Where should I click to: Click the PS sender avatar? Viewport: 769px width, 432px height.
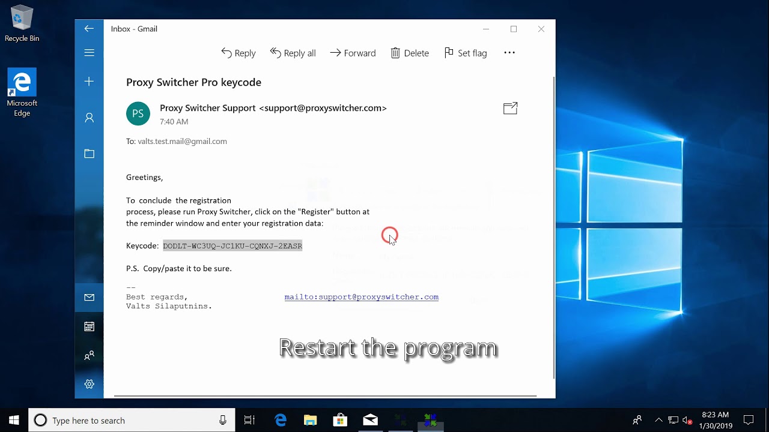tap(138, 113)
